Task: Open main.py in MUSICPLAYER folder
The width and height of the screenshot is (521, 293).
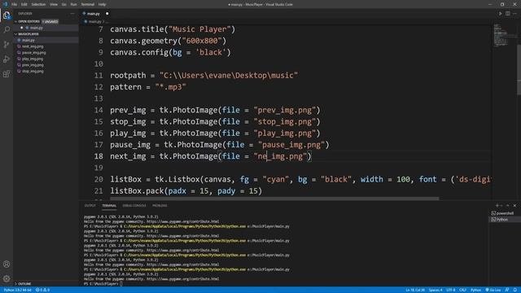Action: click(46, 40)
